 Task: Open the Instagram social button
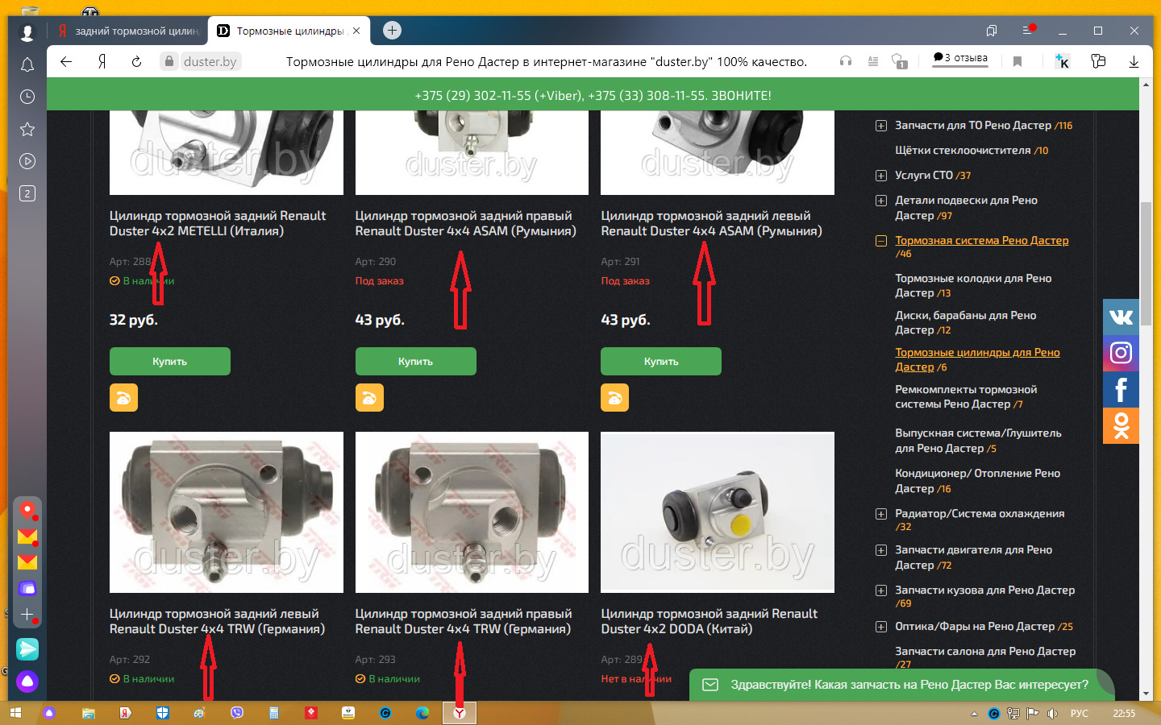click(x=1121, y=353)
